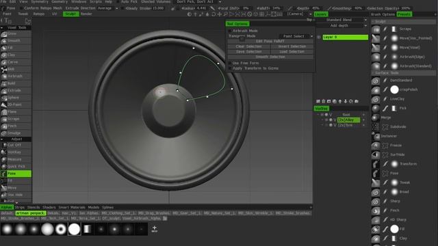Click the Save Selection button
This screenshot has height=246, width=438.
[x=248, y=52]
